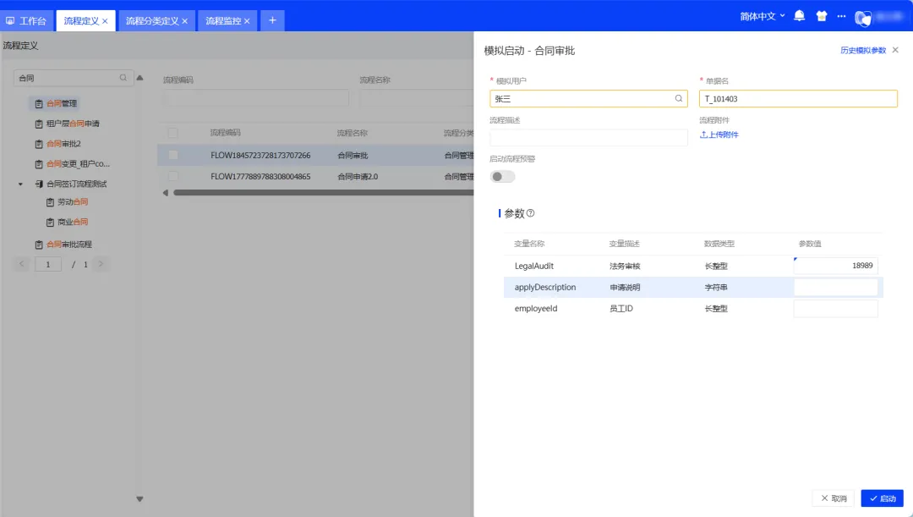Select 合同变更_租户co... tree item
Image resolution: width=913 pixels, height=517 pixels.
coord(78,164)
